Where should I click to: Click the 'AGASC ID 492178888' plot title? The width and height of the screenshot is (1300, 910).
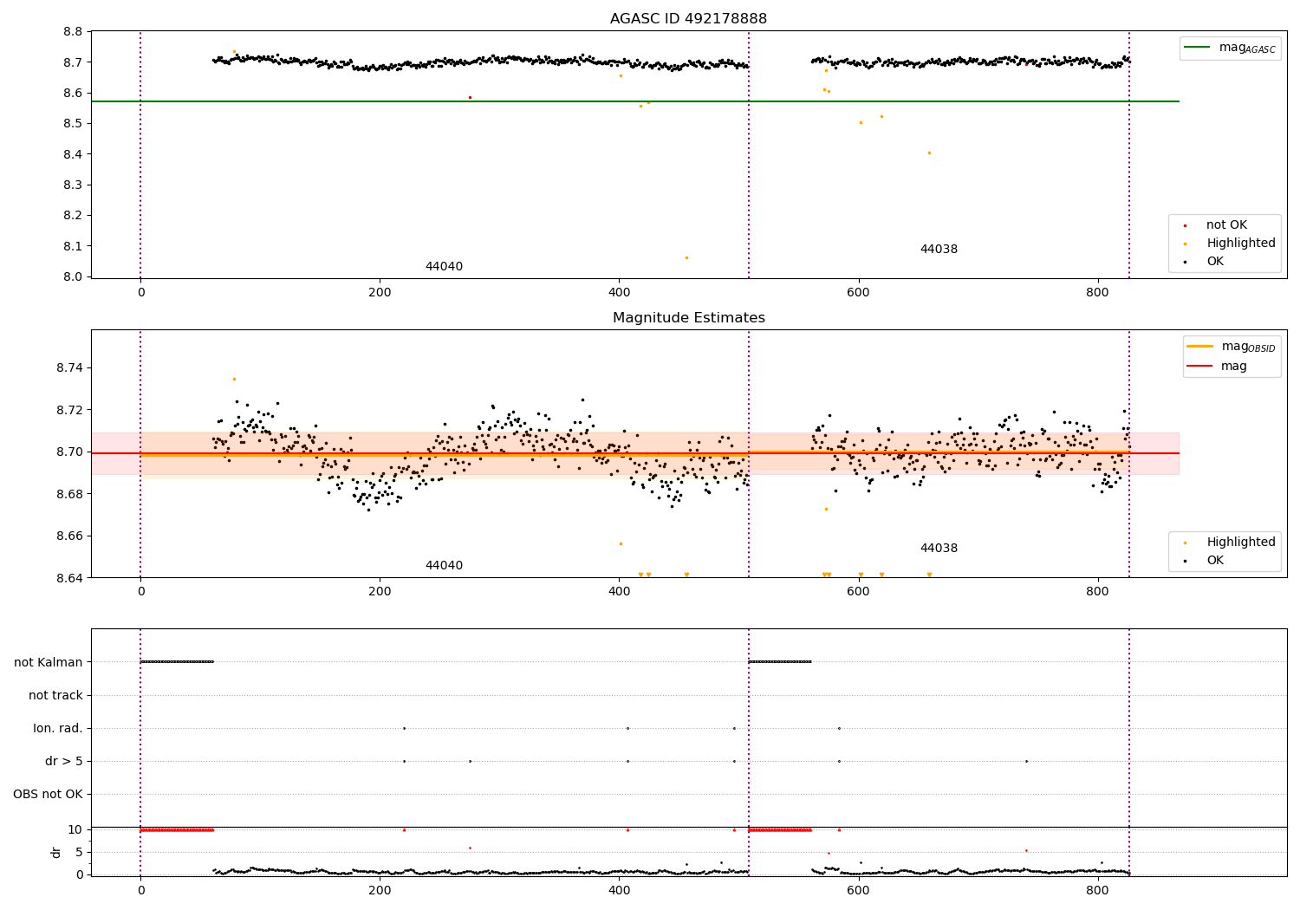pyautogui.click(x=688, y=19)
